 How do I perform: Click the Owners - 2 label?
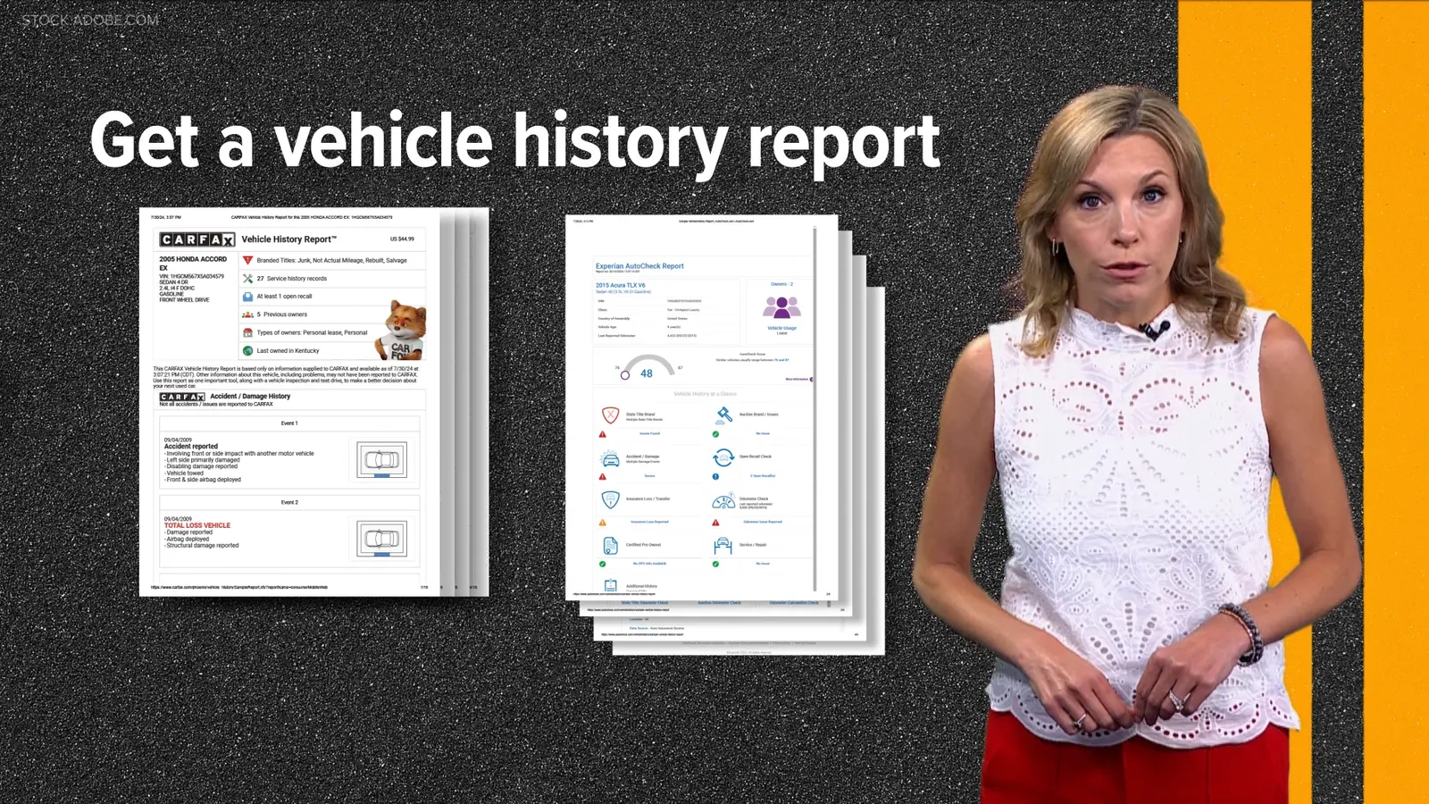tap(781, 284)
